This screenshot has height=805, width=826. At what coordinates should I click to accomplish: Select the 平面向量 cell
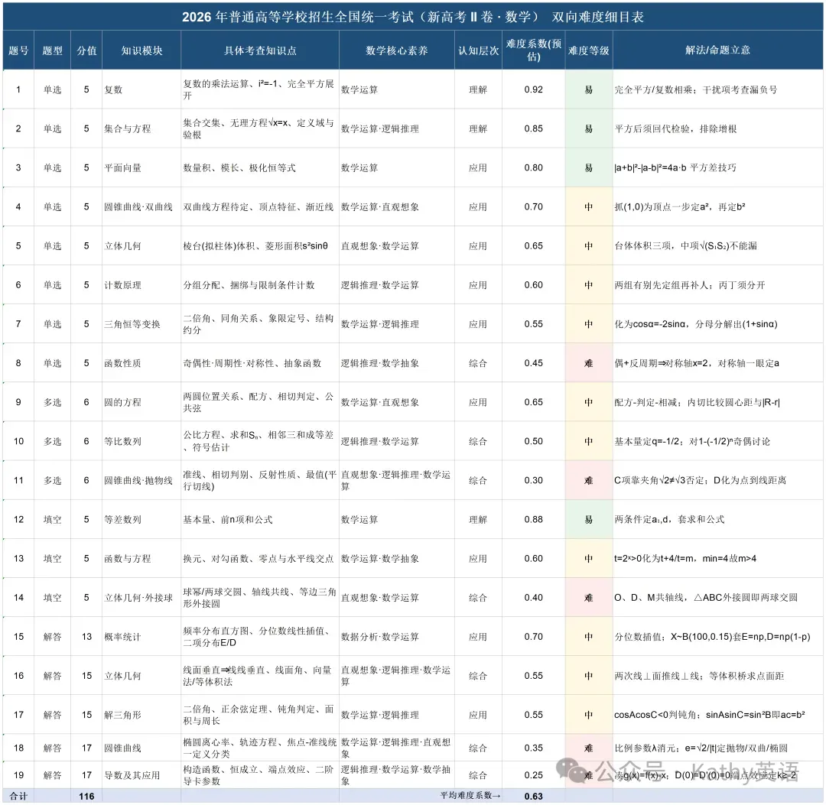[141, 168]
